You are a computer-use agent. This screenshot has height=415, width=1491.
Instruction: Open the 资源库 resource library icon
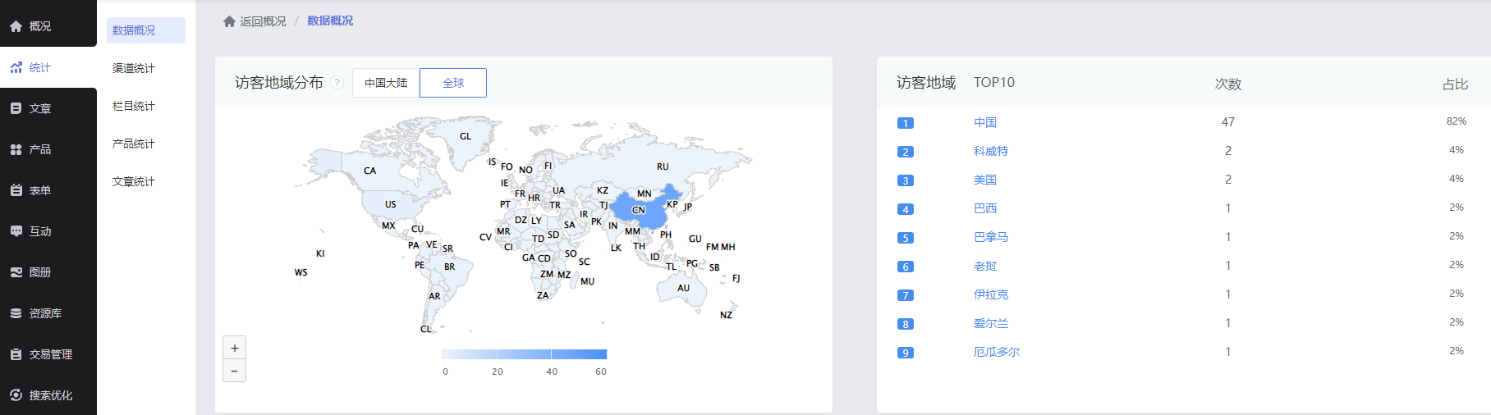[x=16, y=313]
